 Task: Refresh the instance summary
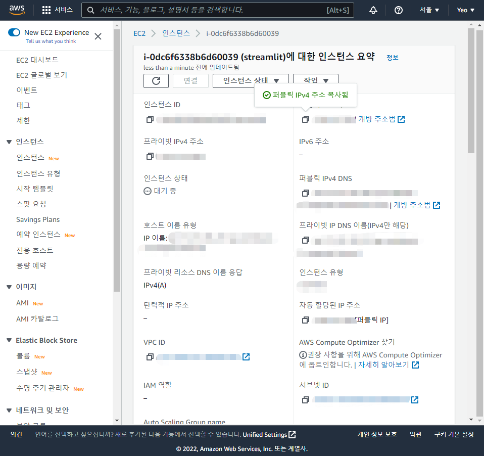156,81
